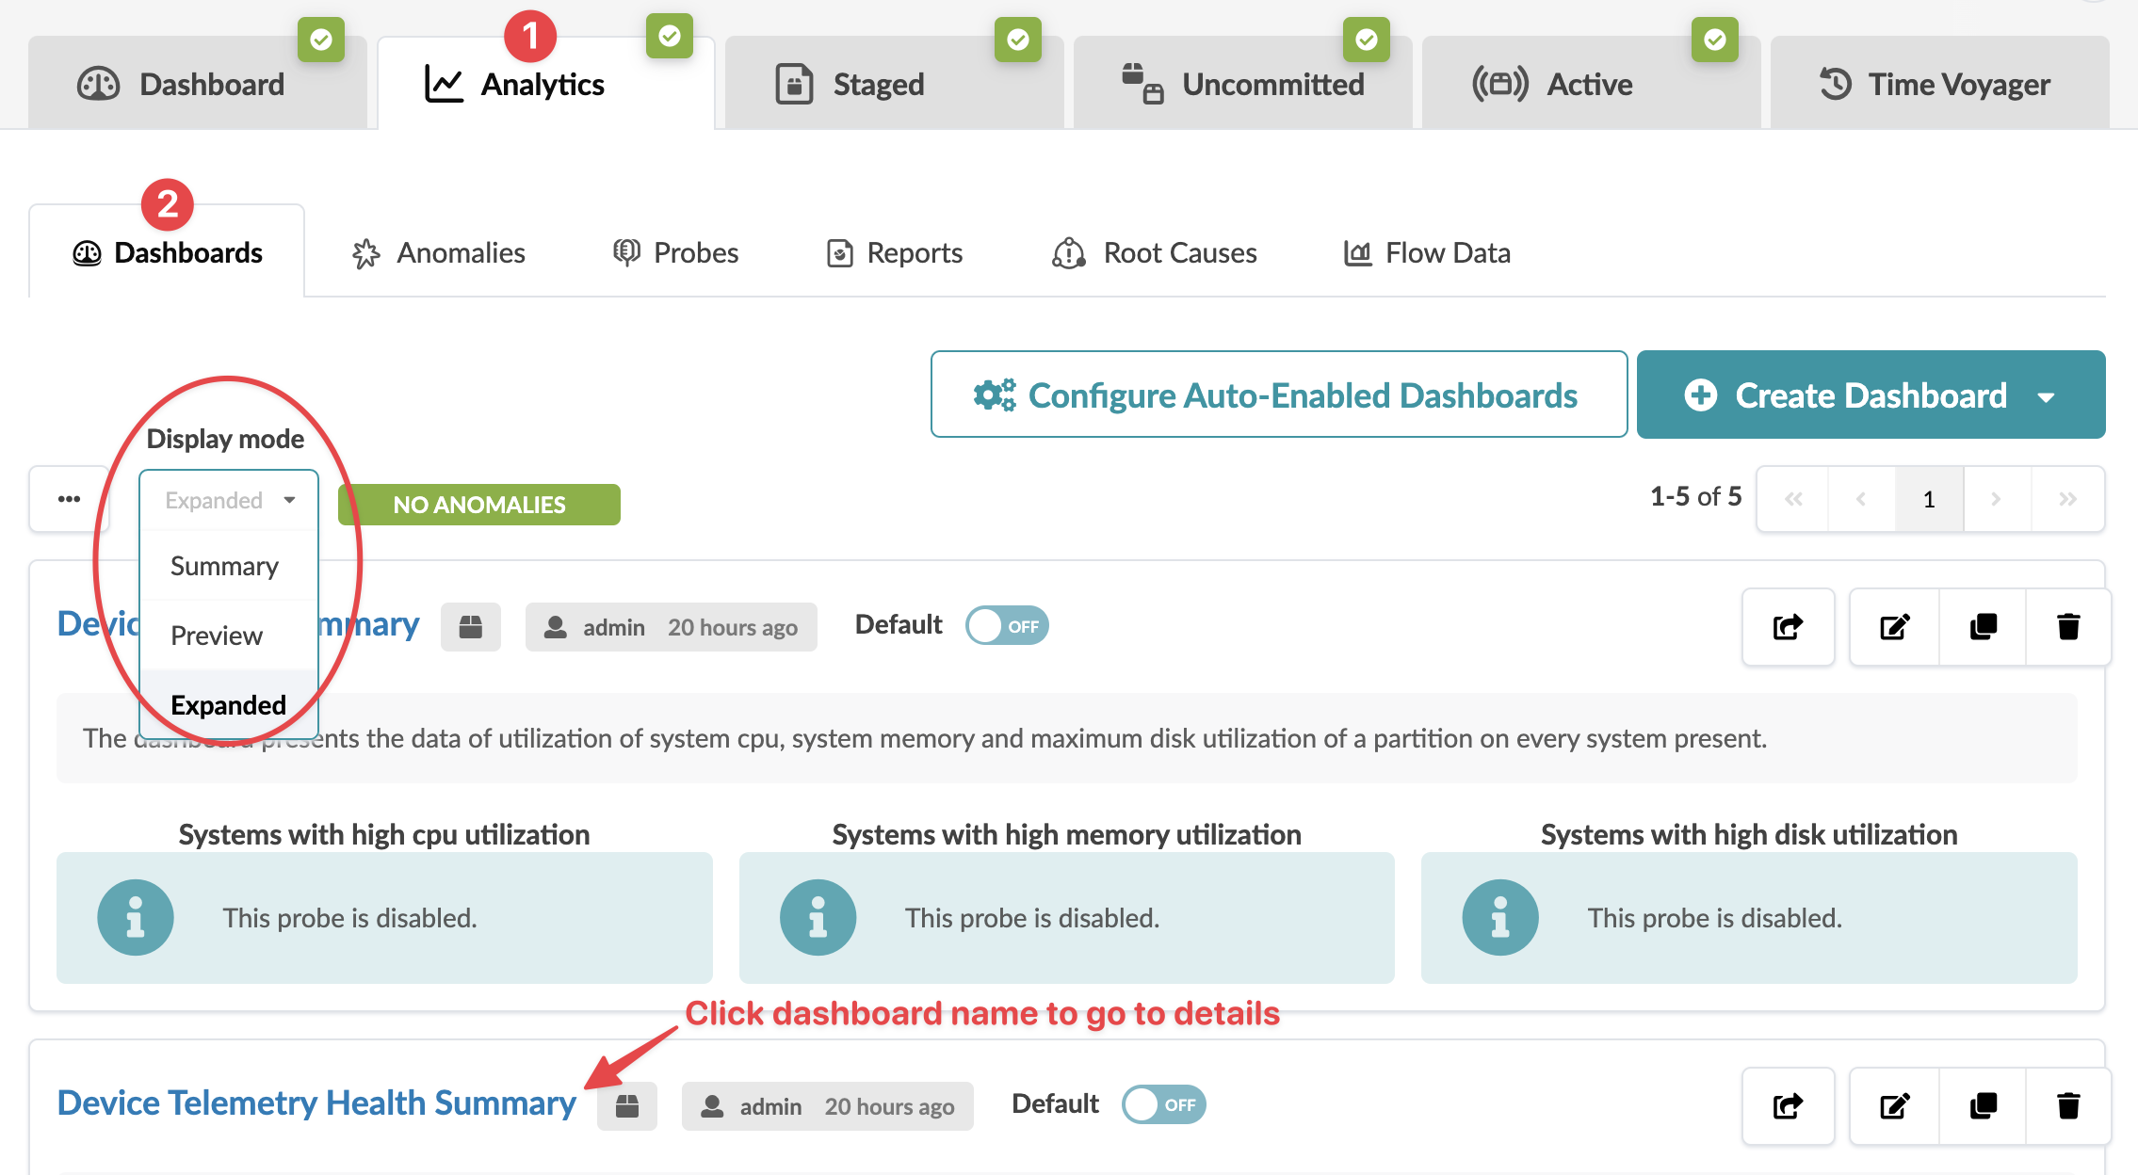Screen dimensions: 2138x1175
Task: Choose Summary display mode option
Action: [x=224, y=566]
